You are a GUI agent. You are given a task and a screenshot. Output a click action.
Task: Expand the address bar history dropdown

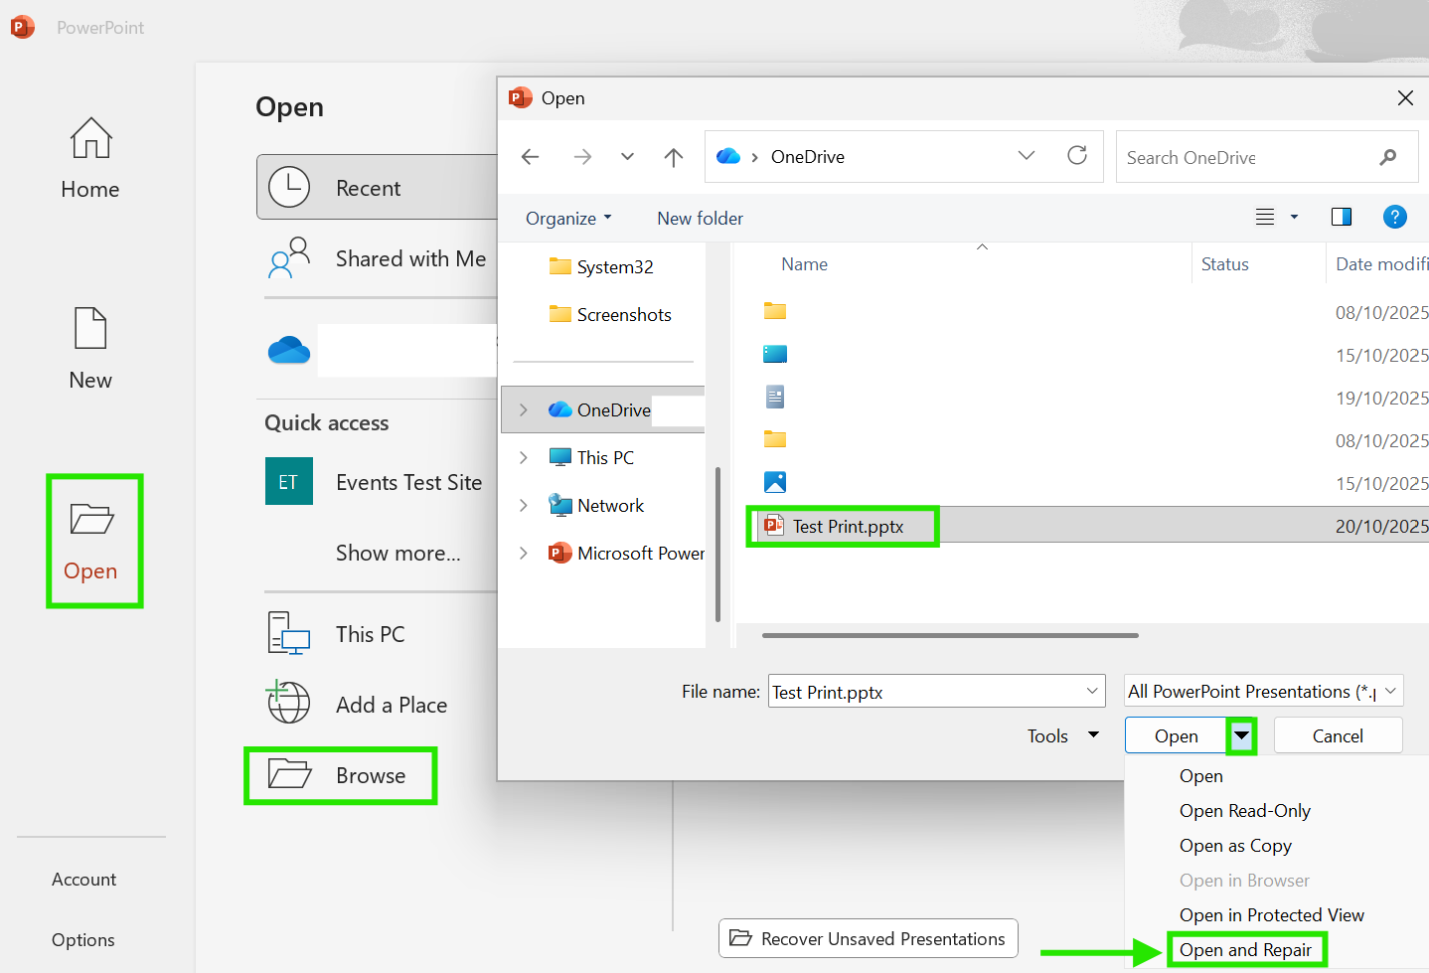1027,156
